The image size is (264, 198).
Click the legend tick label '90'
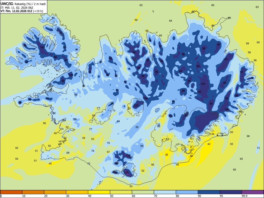[x=199, y=196]
